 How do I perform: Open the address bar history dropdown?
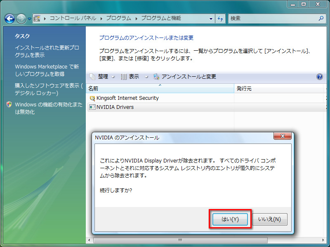pos(211,19)
